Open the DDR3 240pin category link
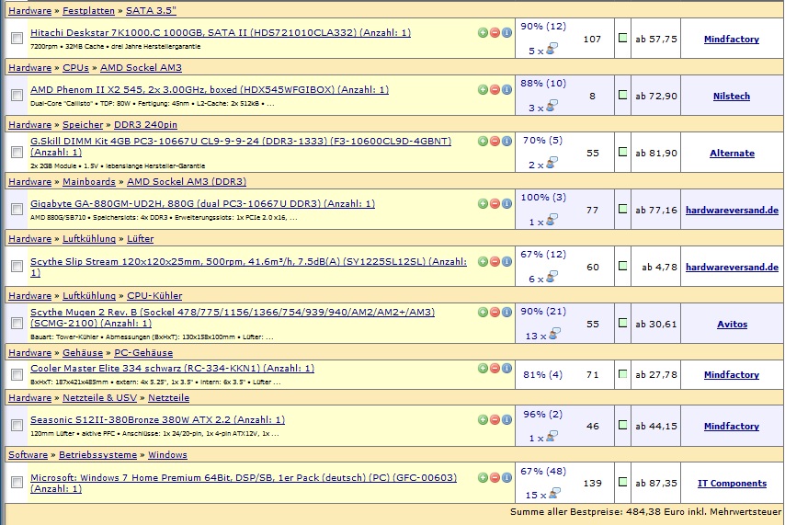This screenshot has height=525, width=785. point(145,125)
